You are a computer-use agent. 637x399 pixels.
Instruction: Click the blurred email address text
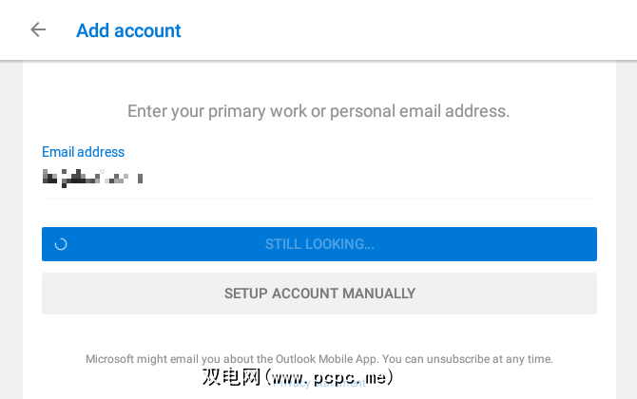(92, 177)
